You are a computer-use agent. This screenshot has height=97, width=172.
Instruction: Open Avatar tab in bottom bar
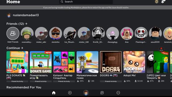tap(86, 93)
